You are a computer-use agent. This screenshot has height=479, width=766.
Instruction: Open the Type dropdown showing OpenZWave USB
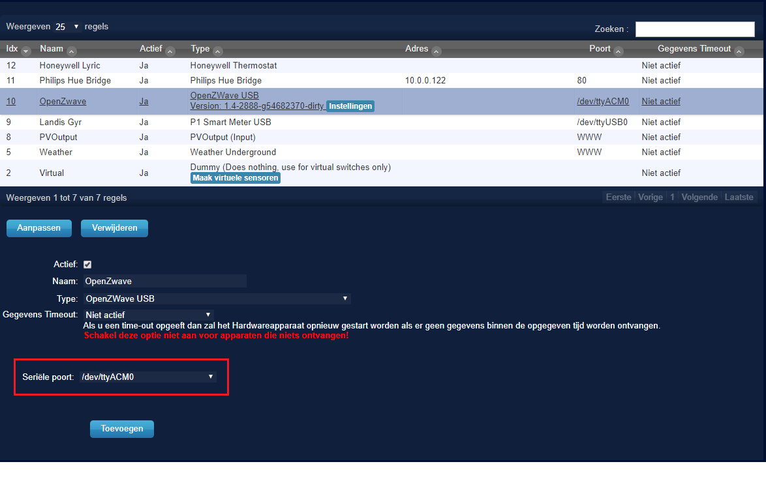[217, 298]
